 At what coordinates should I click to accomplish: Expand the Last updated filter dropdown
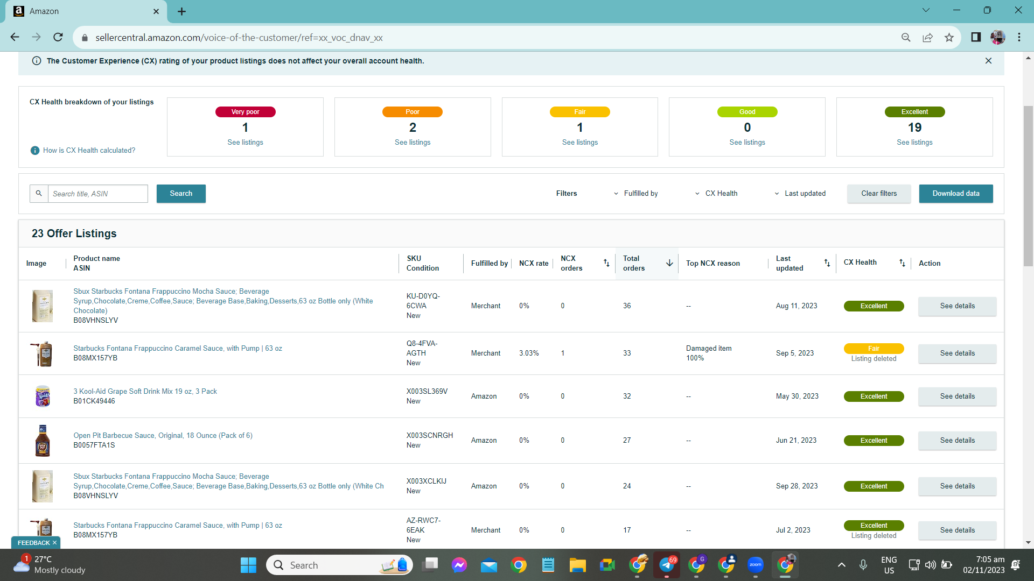(x=800, y=193)
